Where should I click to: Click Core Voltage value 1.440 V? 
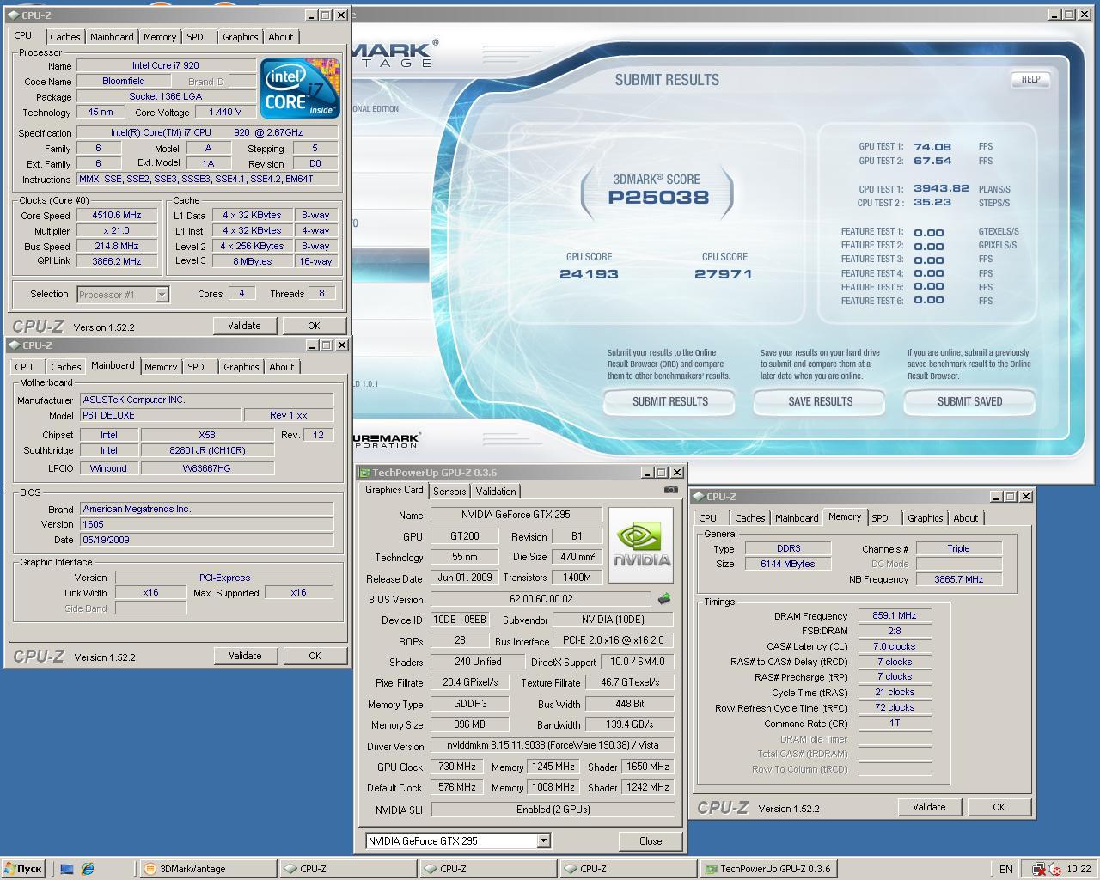tap(225, 112)
